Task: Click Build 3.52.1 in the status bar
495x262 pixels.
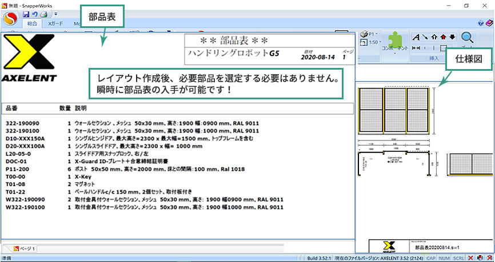Action: [319, 258]
